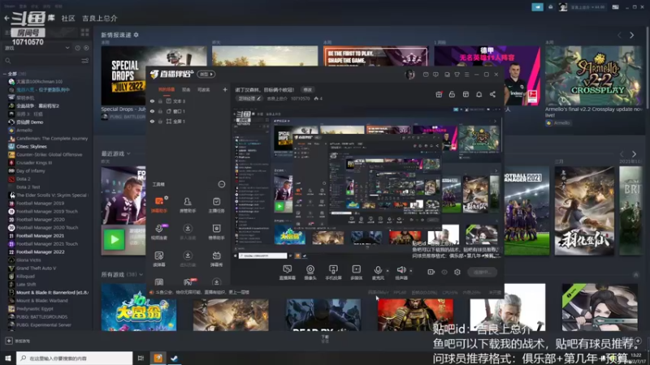Open 弹幕秀 tool in Douyu toolbox
The image size is (650, 365).
(x=216, y=258)
